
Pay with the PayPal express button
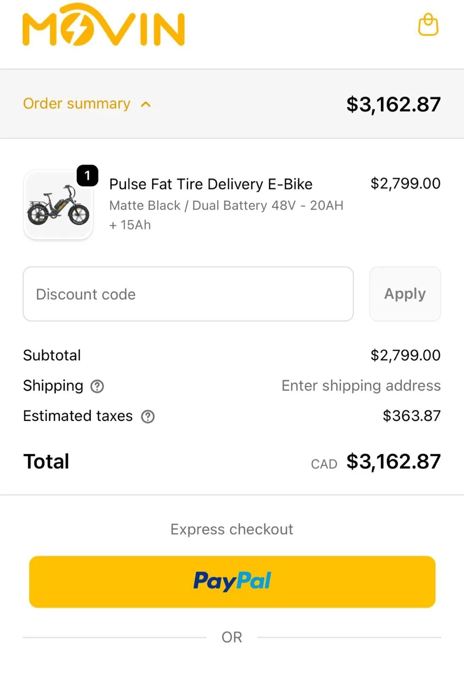pyautogui.click(x=232, y=581)
